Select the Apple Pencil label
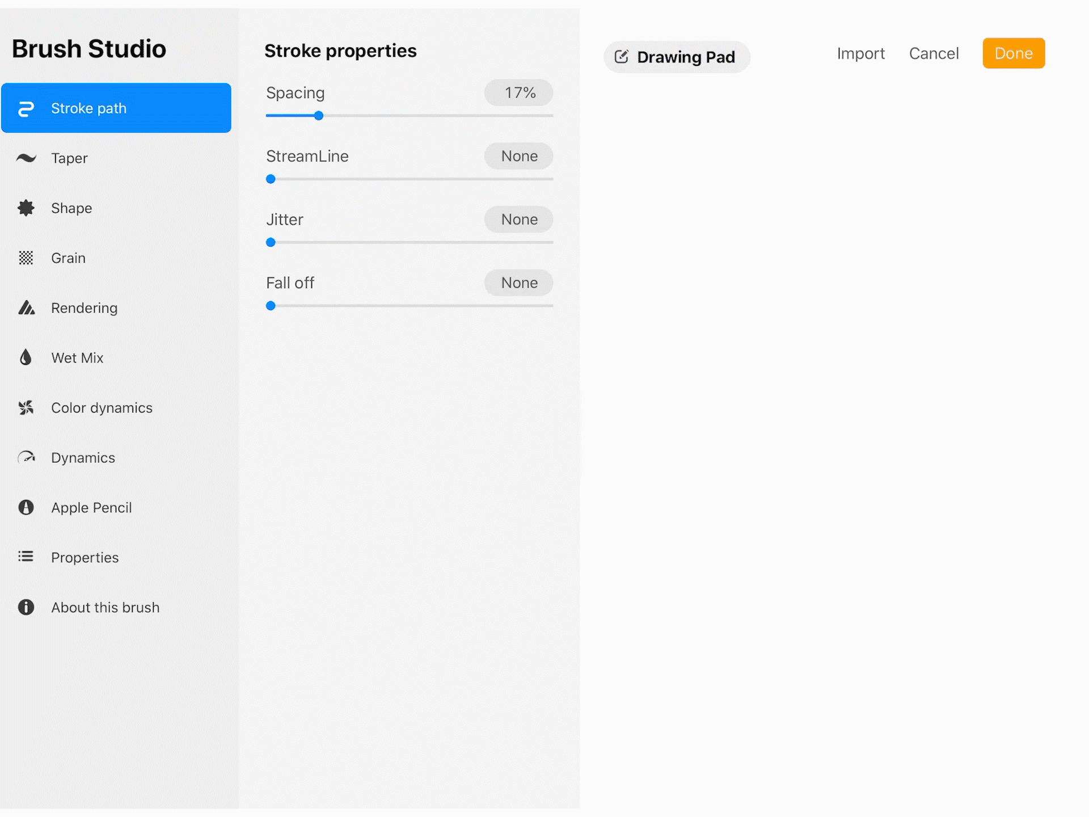Screen dimensions: 1089x817 click(91, 507)
